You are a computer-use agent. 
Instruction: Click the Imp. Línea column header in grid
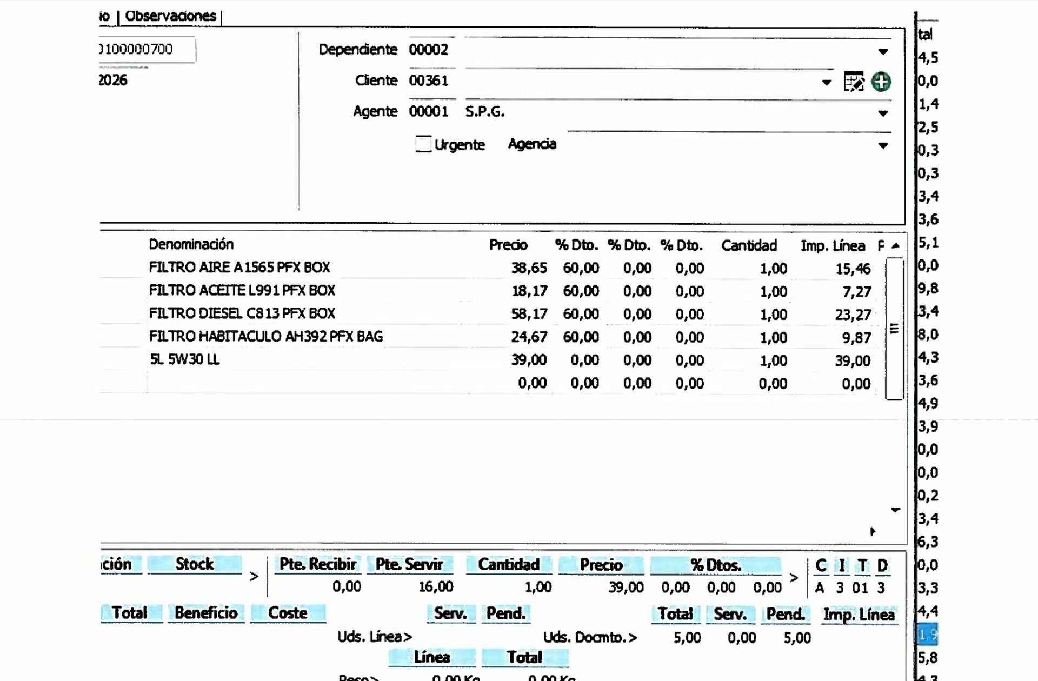click(833, 246)
